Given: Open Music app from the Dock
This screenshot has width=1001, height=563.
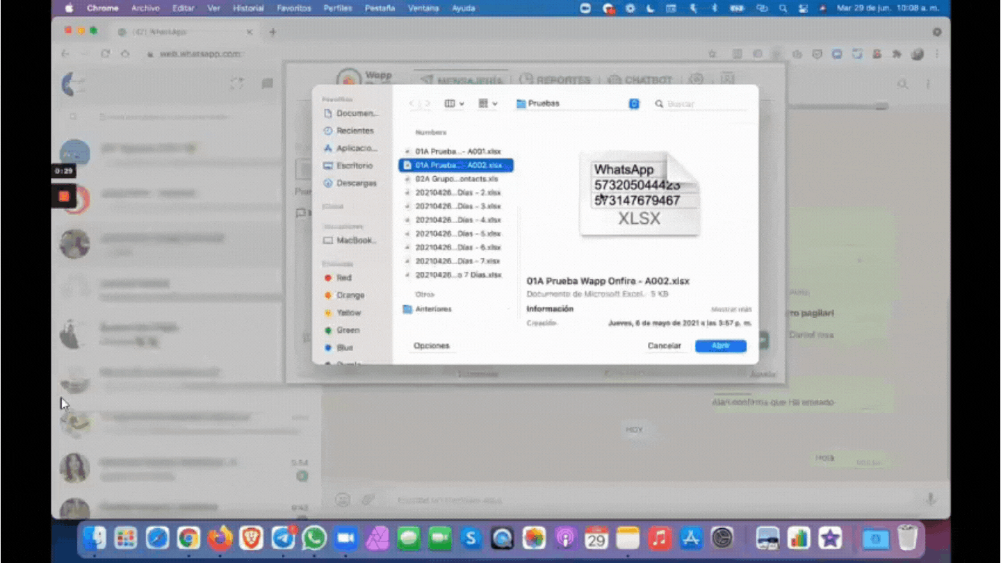Looking at the screenshot, I should (660, 538).
